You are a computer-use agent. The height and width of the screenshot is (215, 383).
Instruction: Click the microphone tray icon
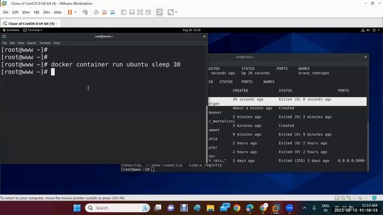pyautogui.click(x=314, y=208)
